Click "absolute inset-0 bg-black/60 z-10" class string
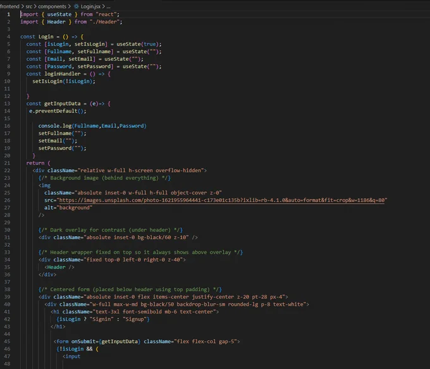Image resolution: width=430 pixels, height=369 pixels. pos(136,237)
